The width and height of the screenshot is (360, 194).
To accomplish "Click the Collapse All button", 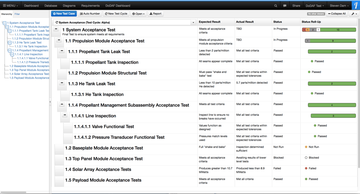I will tap(337, 14).
